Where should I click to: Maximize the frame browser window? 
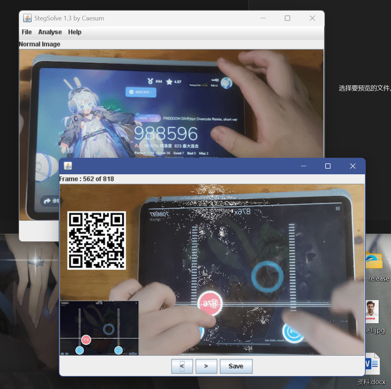coord(328,166)
